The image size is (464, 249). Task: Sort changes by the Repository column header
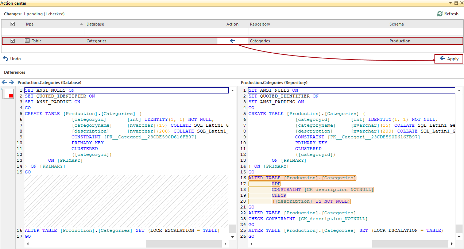click(260, 24)
